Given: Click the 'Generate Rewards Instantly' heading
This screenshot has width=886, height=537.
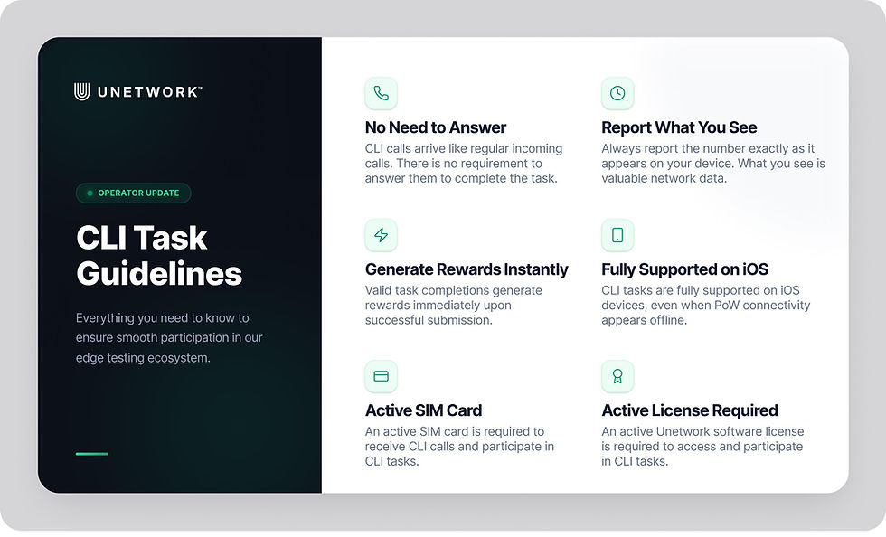Looking at the screenshot, I should [467, 269].
